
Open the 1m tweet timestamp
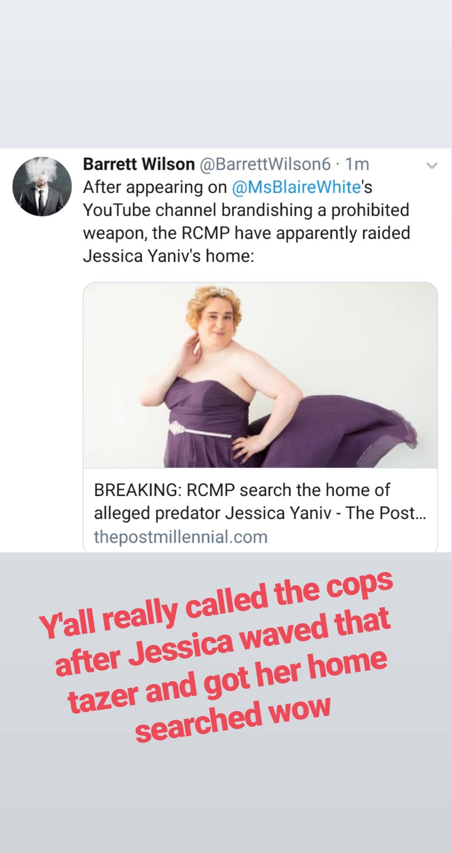[x=357, y=164]
